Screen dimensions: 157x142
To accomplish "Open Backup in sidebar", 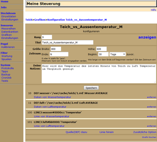I will pyautogui.click(x=6, y=75).
